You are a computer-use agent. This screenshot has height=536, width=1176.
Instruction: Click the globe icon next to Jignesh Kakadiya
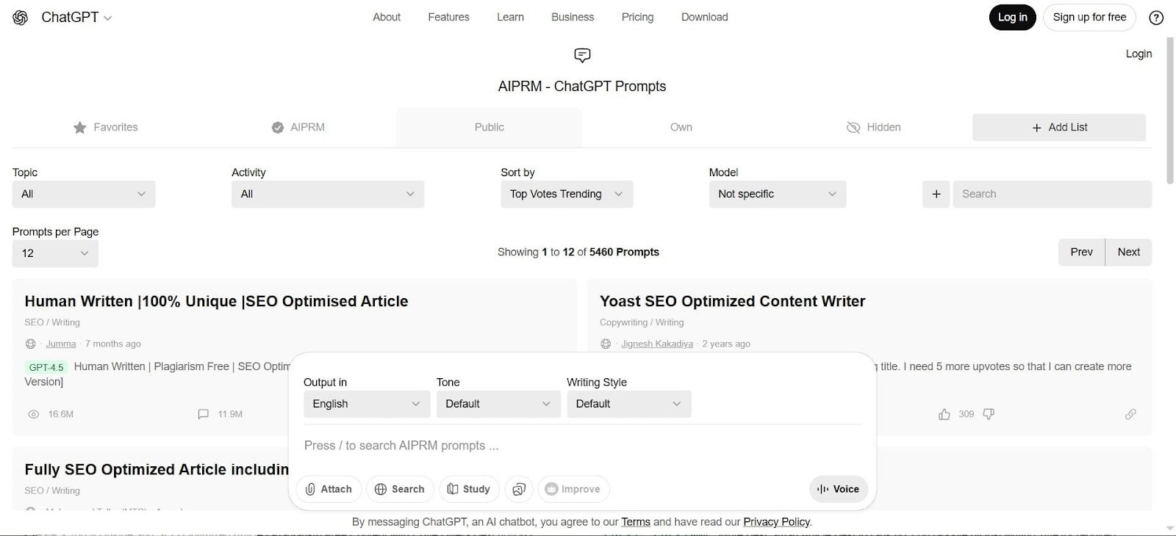pos(606,344)
